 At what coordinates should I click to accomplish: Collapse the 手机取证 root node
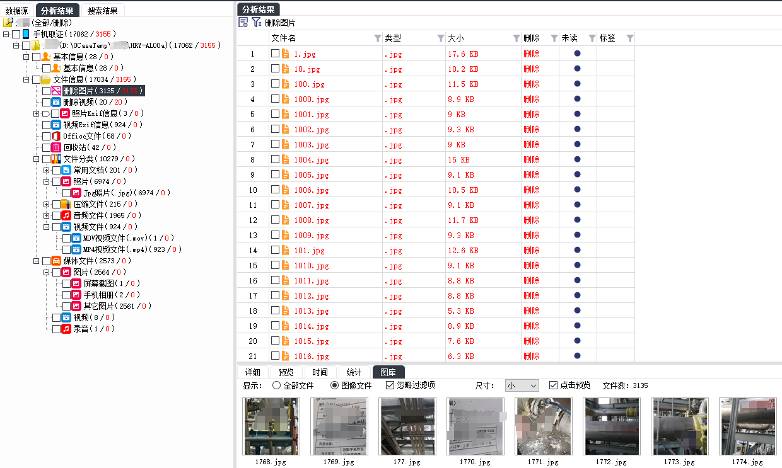click(x=6, y=34)
